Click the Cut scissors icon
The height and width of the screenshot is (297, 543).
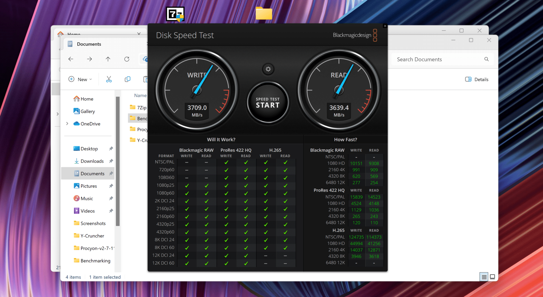(109, 79)
